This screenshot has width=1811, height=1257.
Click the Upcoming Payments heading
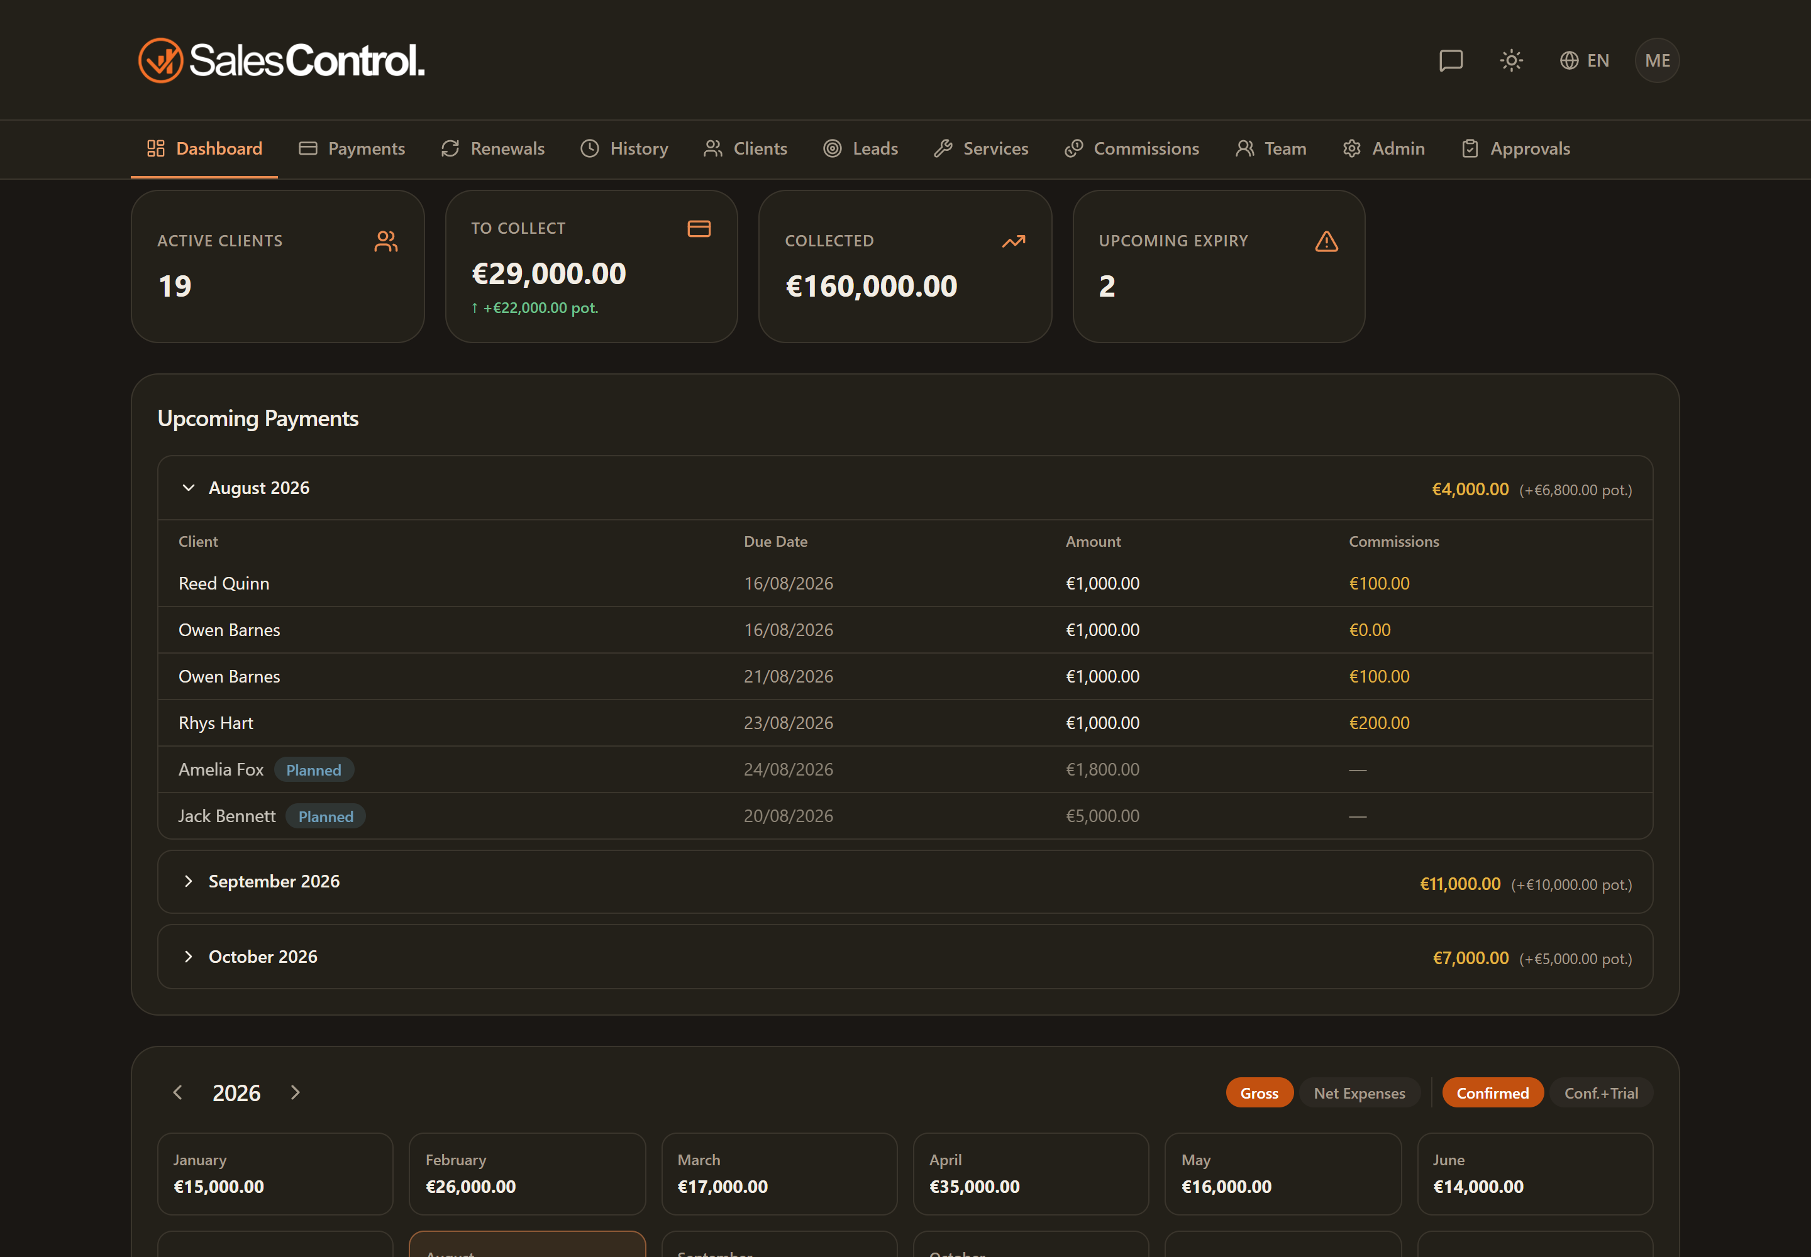[x=258, y=418]
